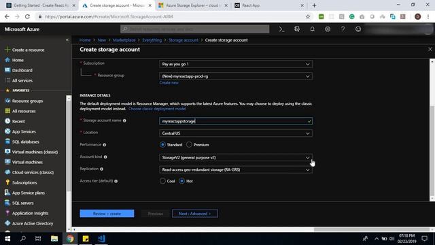This screenshot has width=435, height=245.
Task: Click the sidebar scrollbar down arrow
Action: click(x=69, y=229)
